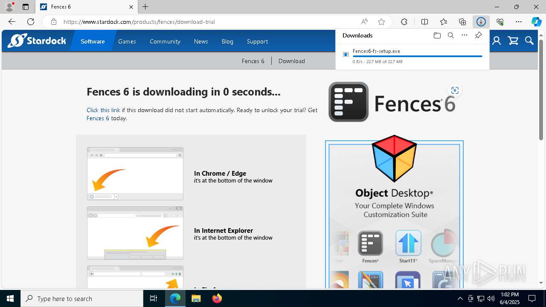Click the browser Back arrow

tap(12, 22)
